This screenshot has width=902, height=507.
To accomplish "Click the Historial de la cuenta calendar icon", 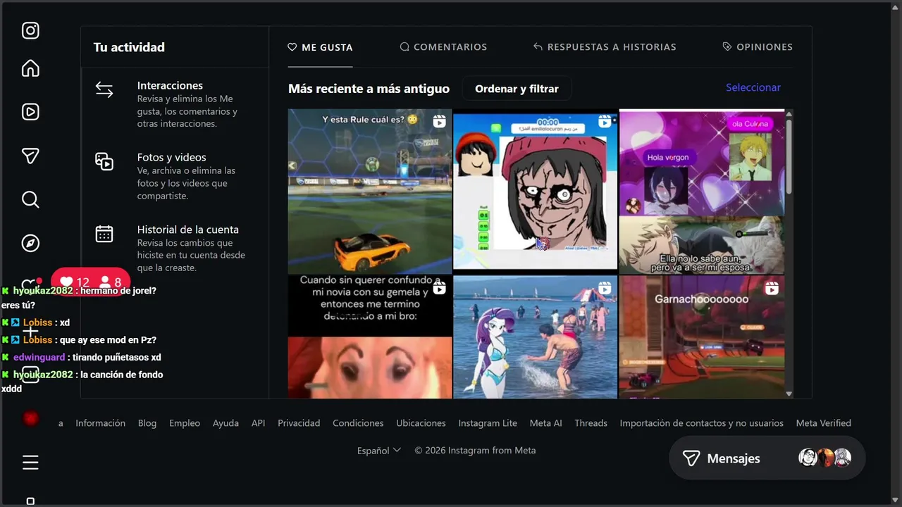I will tap(104, 234).
